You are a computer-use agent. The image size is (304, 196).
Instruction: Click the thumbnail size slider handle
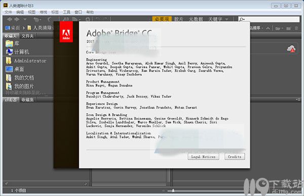[173, 191]
